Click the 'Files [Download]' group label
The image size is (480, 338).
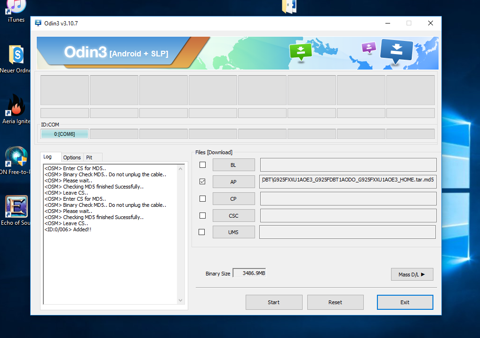coord(214,152)
